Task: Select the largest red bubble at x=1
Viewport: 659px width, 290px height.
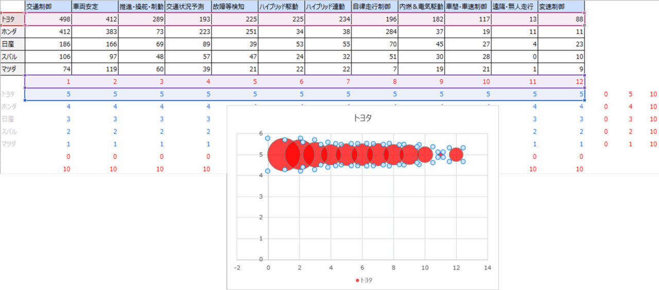Action: [x=284, y=155]
